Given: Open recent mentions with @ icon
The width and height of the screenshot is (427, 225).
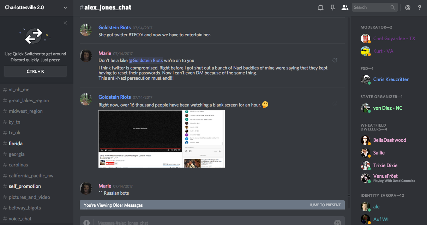Looking at the screenshot, I should pyautogui.click(x=408, y=7).
